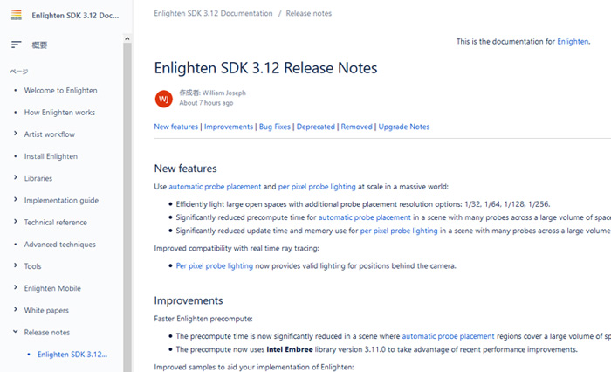611x372 pixels.
Task: Open the Welcome to Enlighten page
Action: point(60,91)
